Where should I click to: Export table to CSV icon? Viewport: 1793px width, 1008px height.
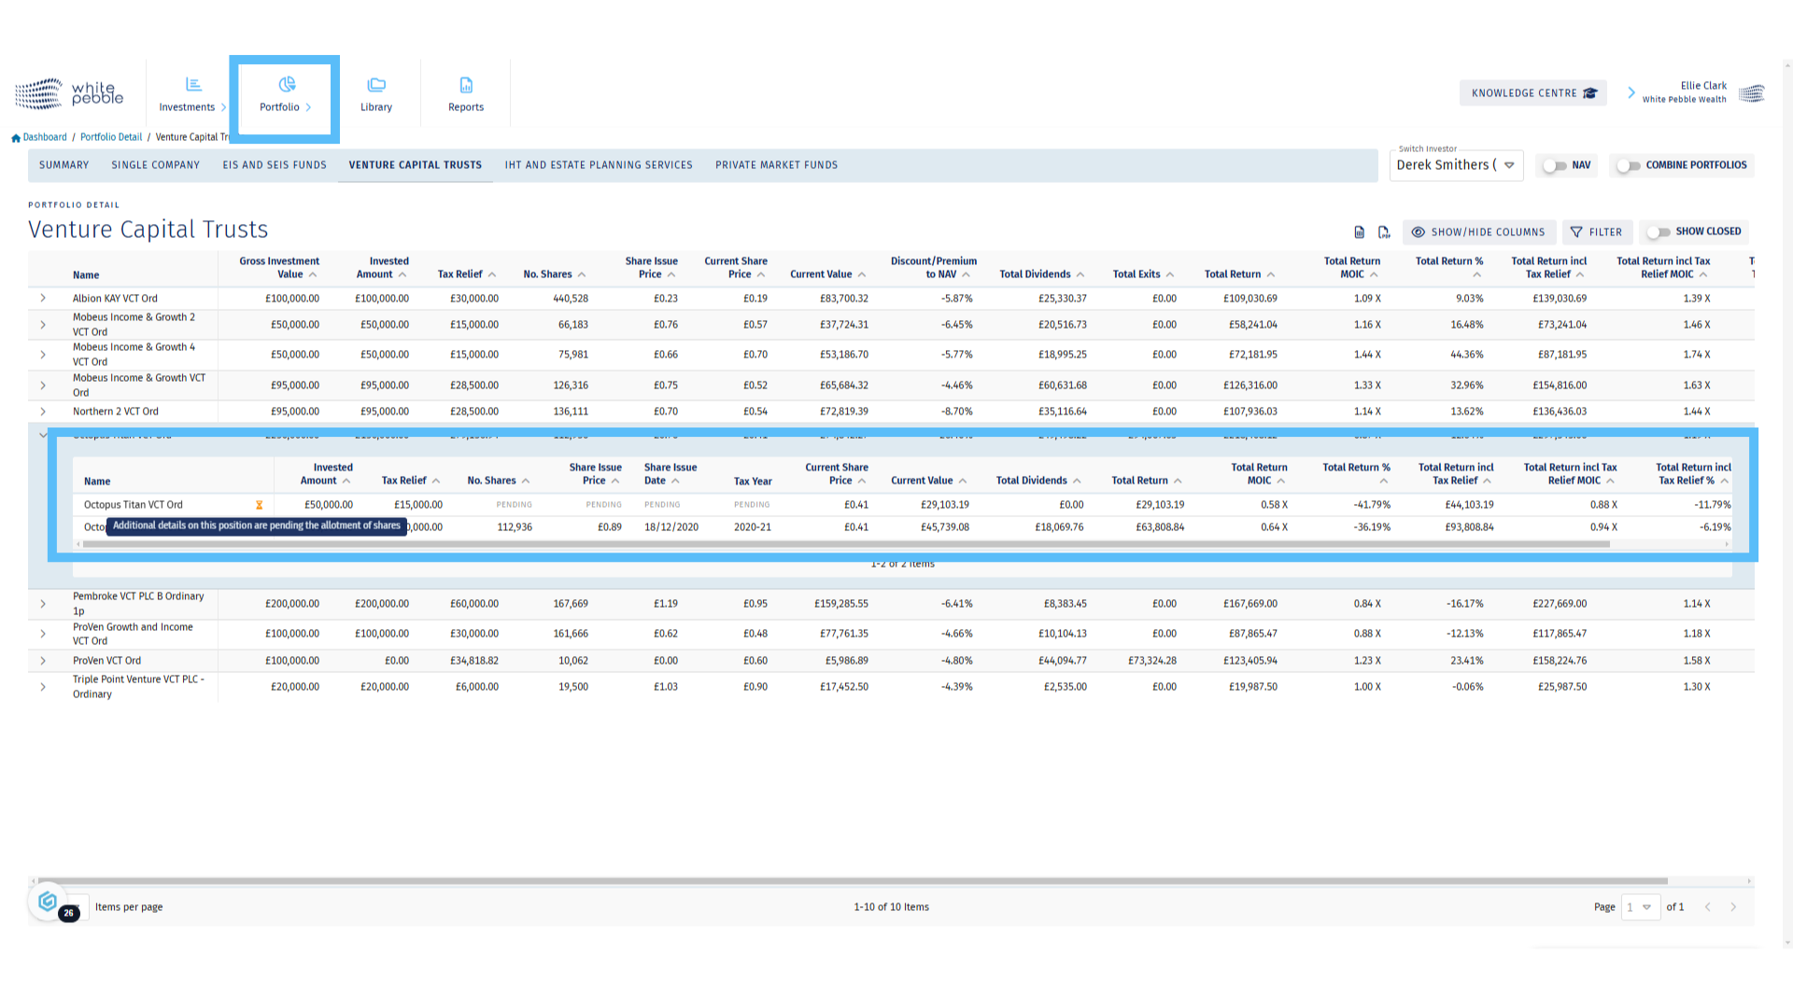[x=1360, y=232]
